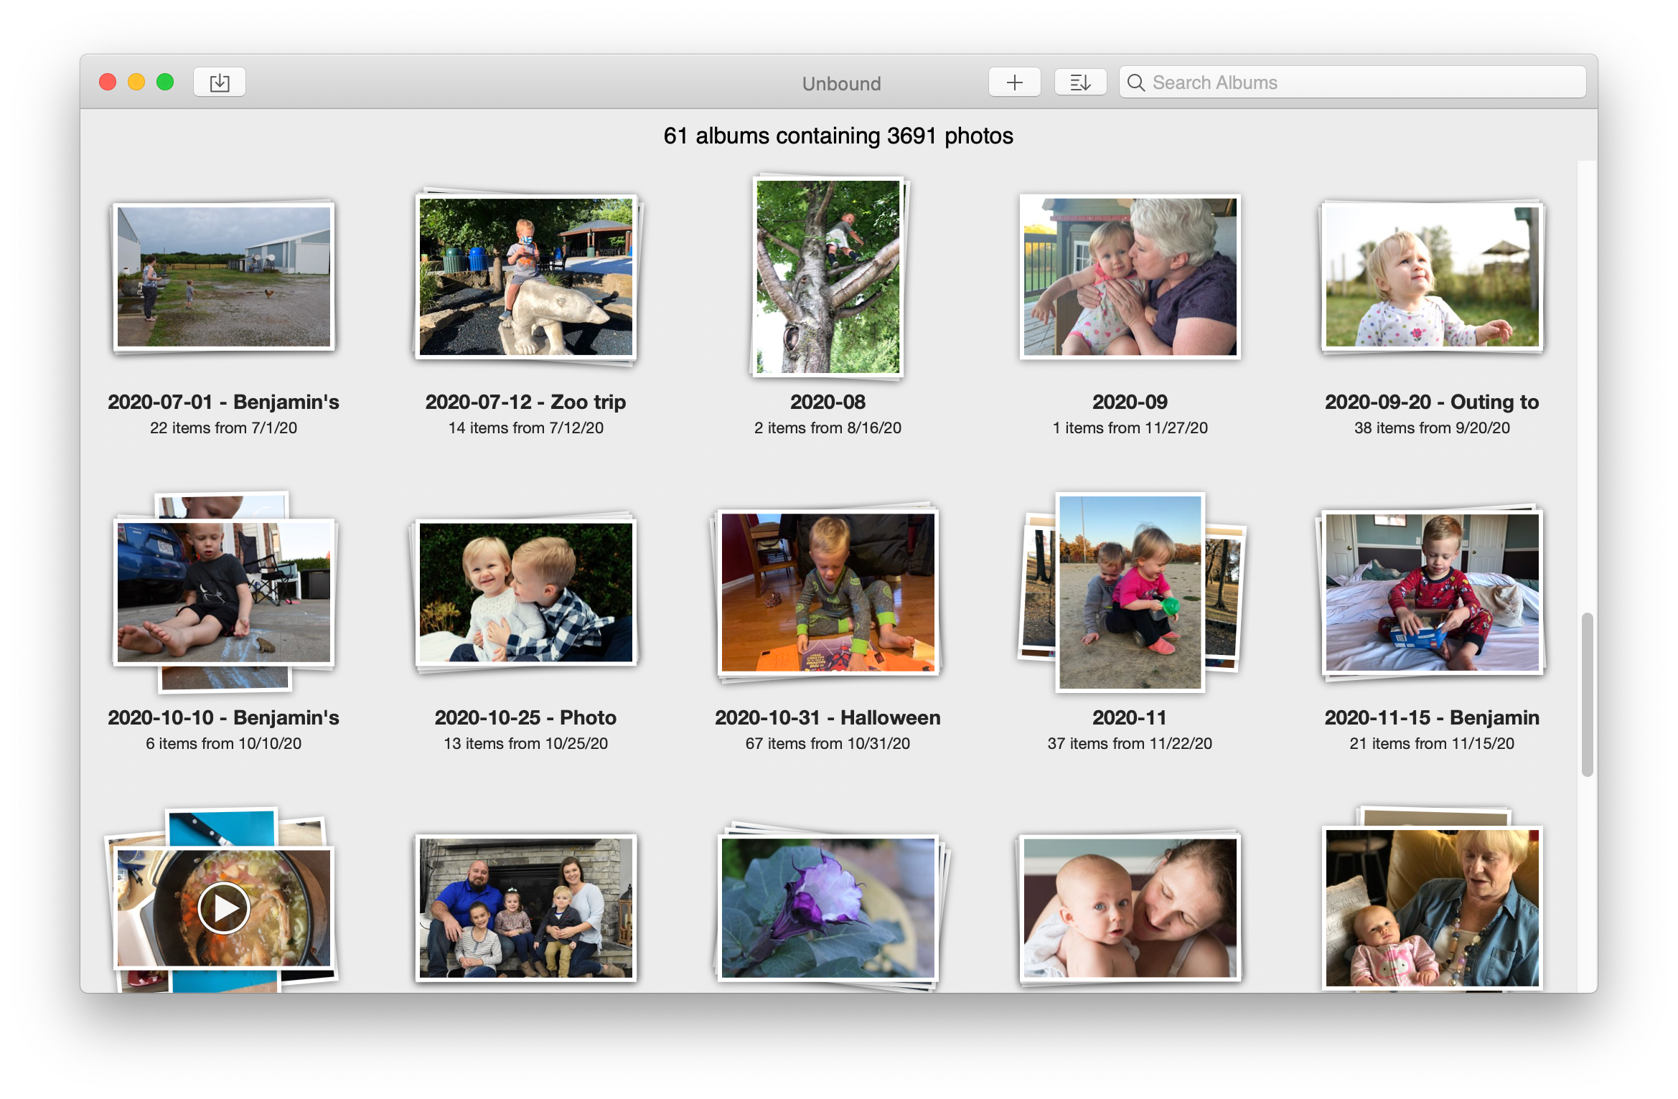Screen dimensions: 1678x1099
Task: Click the 2020-10-25 Photo album title
Action: click(x=525, y=717)
